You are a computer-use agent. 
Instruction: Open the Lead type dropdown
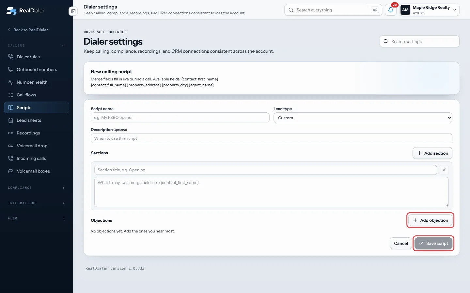click(363, 118)
